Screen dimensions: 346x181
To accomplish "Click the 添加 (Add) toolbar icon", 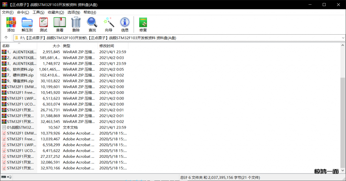I will coord(11,24).
